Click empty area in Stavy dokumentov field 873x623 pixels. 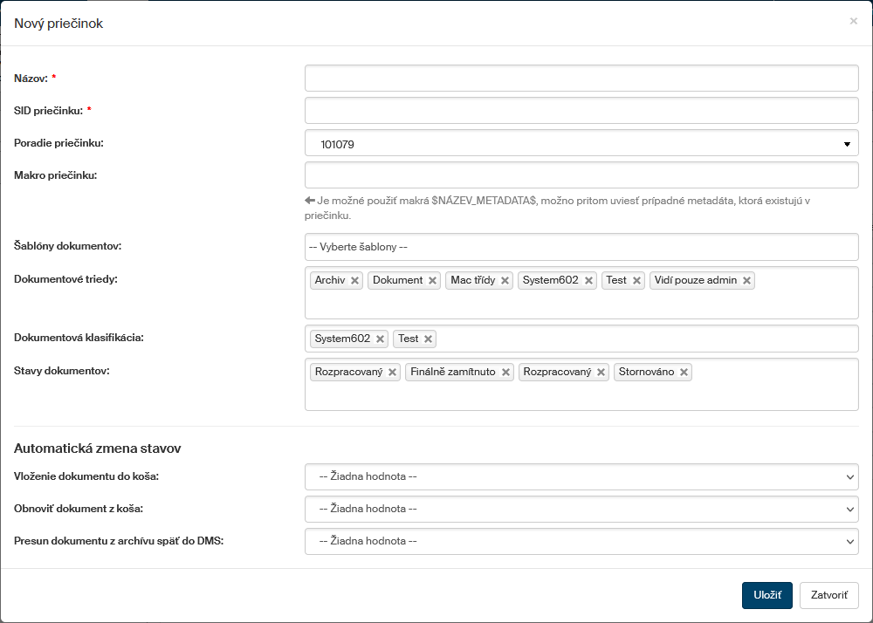tap(581, 396)
